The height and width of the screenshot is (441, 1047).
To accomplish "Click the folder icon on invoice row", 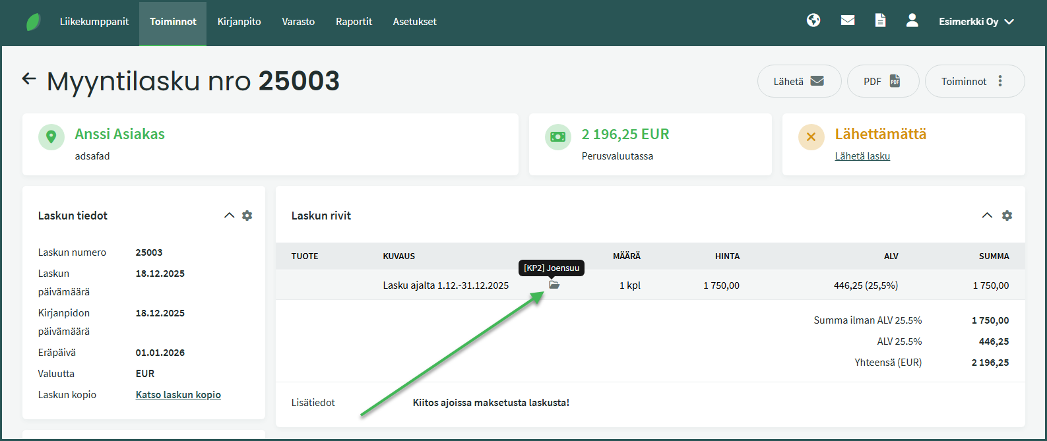I will click(554, 285).
